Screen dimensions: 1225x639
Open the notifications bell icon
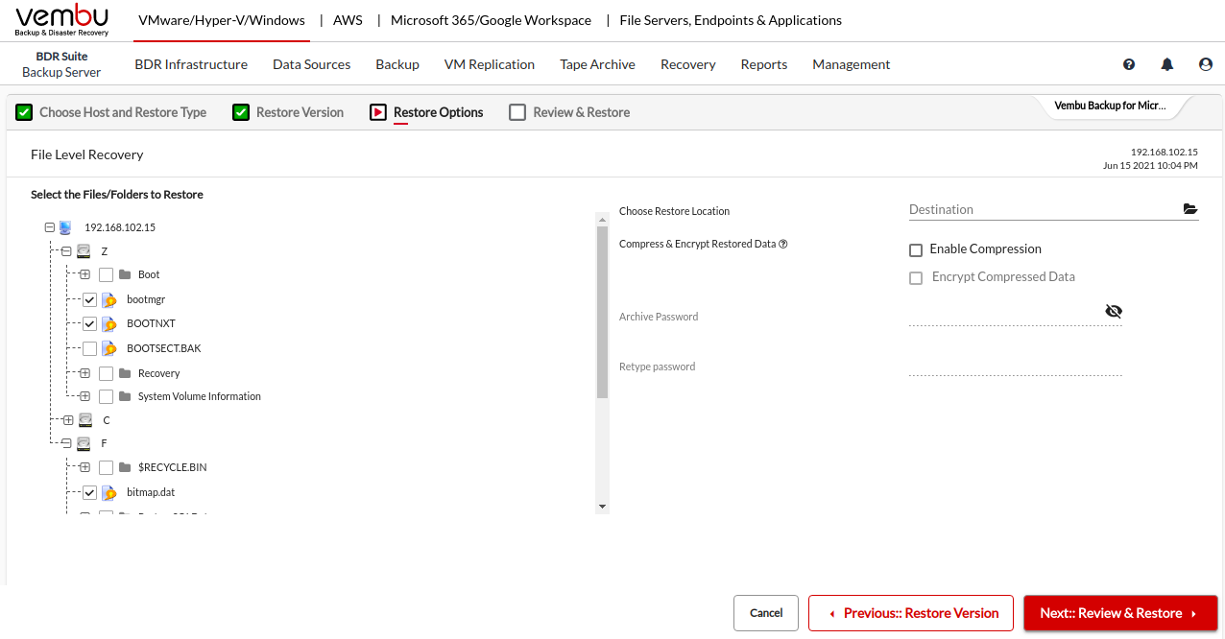click(1167, 64)
